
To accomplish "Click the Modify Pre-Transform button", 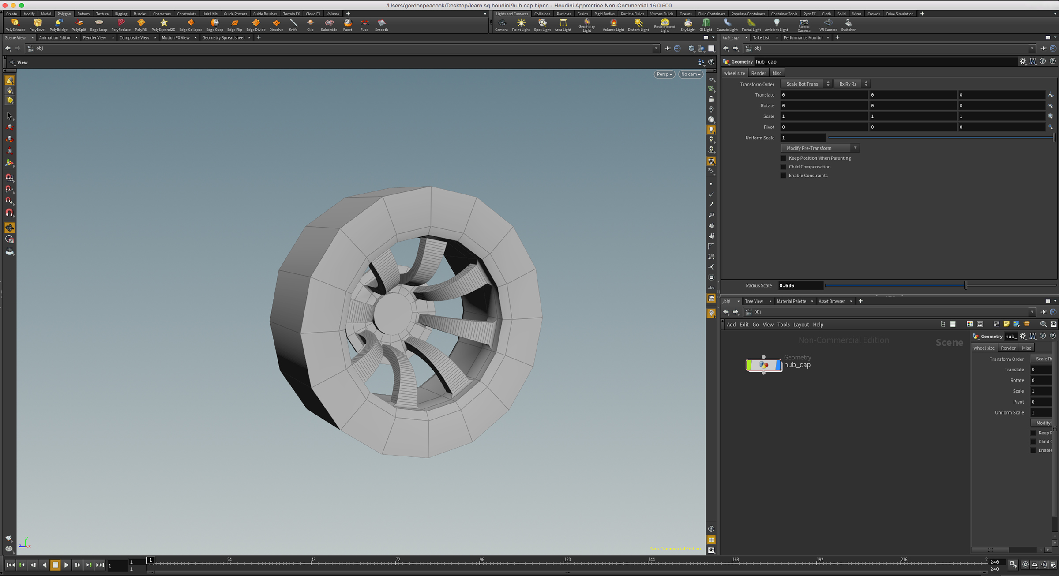I will [819, 148].
